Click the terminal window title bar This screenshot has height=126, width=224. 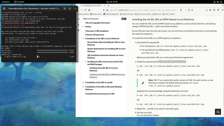coord(34,8)
